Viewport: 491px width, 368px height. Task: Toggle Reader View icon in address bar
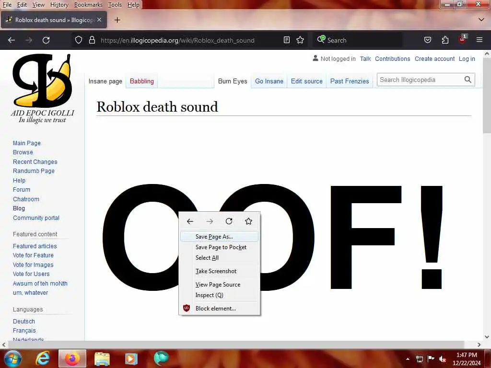tap(287, 40)
